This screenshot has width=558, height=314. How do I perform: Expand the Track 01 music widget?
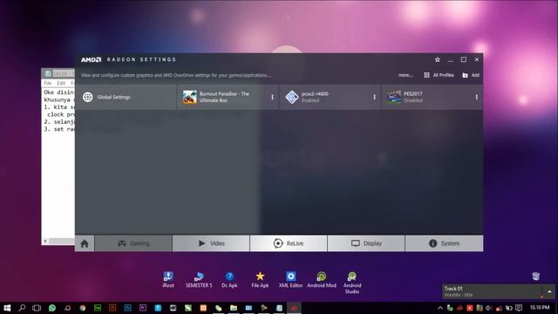pyautogui.click(x=549, y=291)
